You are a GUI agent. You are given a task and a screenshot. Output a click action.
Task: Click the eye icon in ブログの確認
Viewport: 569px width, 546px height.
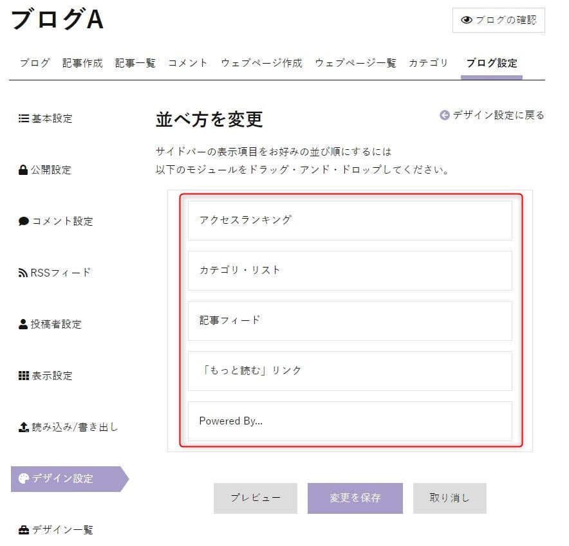coord(467,20)
